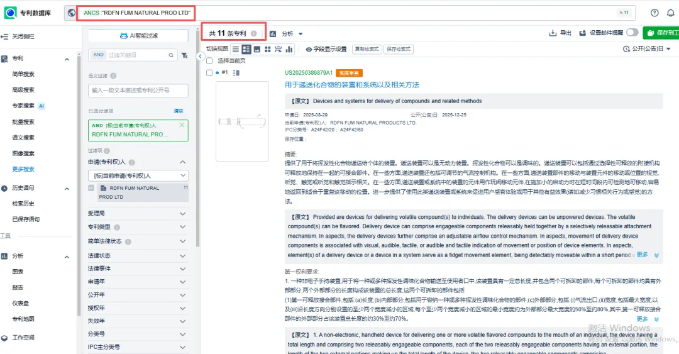The image size is (679, 354).
Task: Collapse the filter panel with the arrow handle
Action: (201, 57)
